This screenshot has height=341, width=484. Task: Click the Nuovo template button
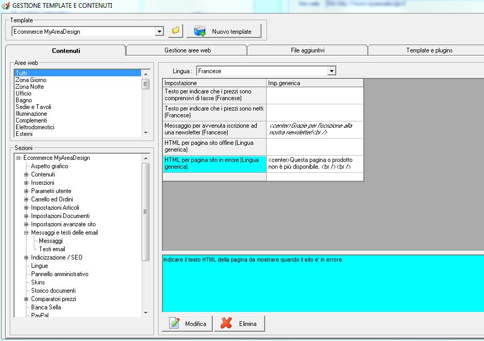click(x=224, y=31)
